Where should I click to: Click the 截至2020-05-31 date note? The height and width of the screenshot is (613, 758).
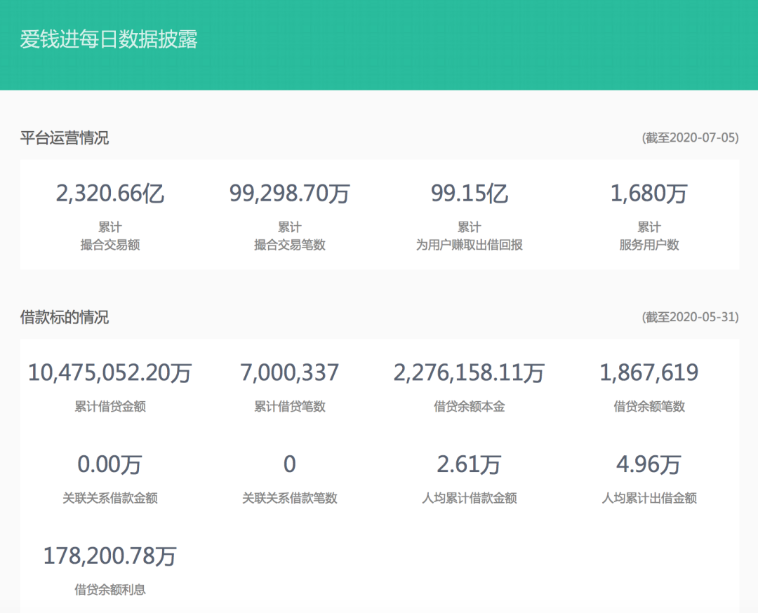pyautogui.click(x=690, y=318)
